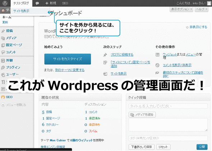
Task: Click the ウィジェット link
Action: (170, 54)
